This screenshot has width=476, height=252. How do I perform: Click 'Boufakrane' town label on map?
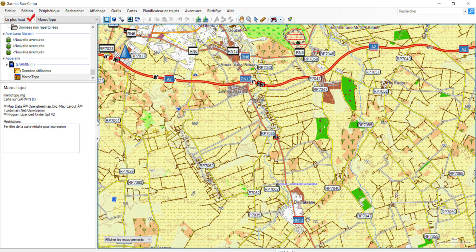305,202
